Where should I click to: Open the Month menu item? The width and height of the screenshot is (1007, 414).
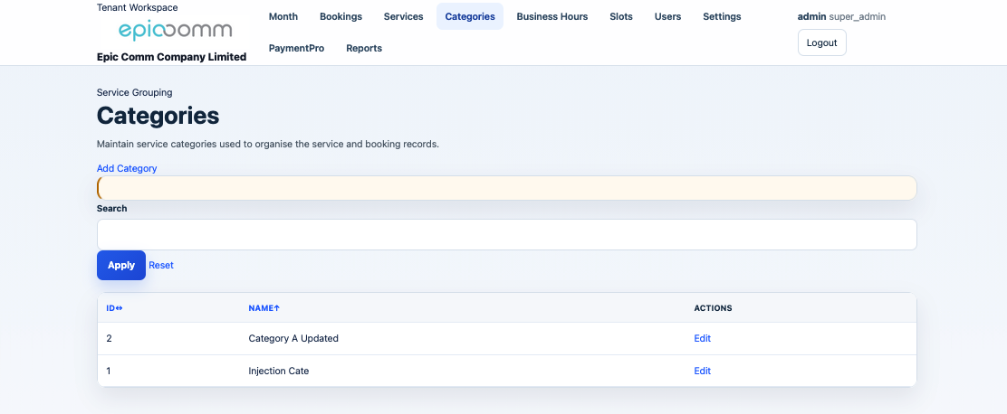[283, 16]
